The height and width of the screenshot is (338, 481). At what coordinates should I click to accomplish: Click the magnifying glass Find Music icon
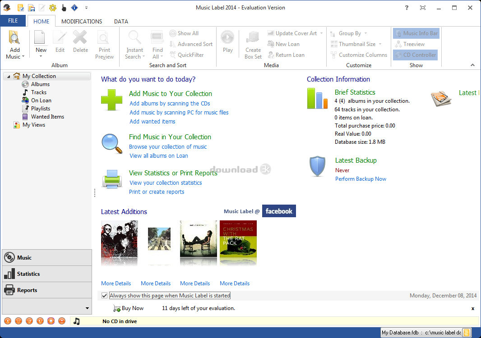112,143
